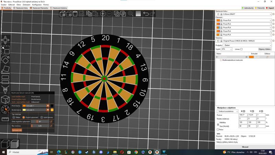Click the Delete all trash icon
Screen dimensions: 275x155
(75, 14)
